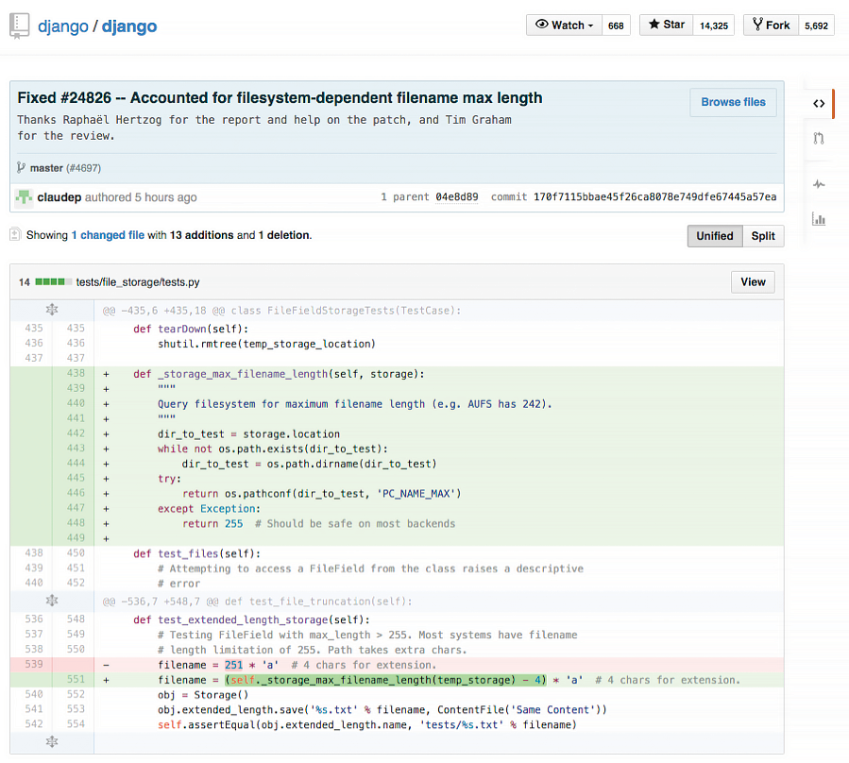
Task: Switch diff to Split view
Action: point(763,236)
